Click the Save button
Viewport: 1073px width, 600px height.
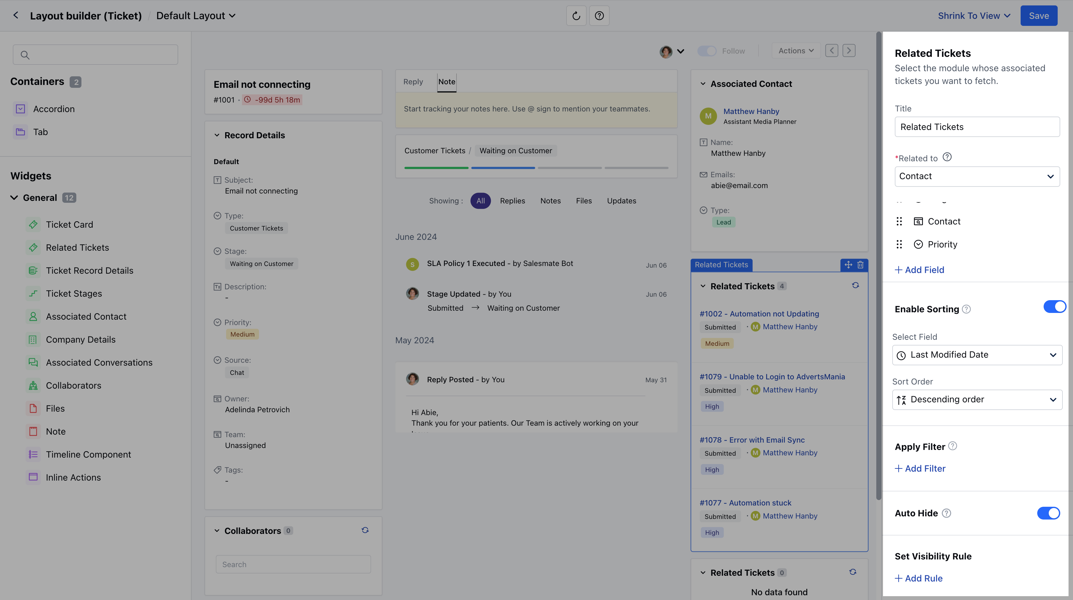point(1039,15)
